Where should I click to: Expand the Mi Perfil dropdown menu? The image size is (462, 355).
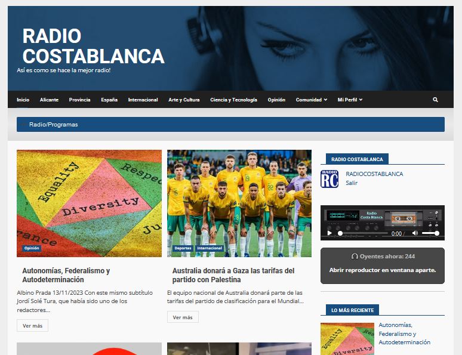[350, 100]
